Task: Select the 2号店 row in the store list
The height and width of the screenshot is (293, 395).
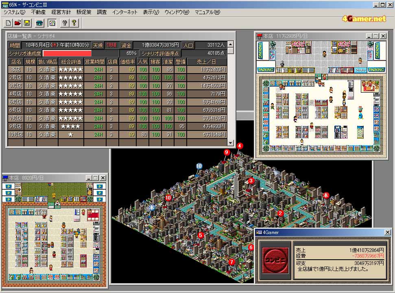Action: point(118,78)
